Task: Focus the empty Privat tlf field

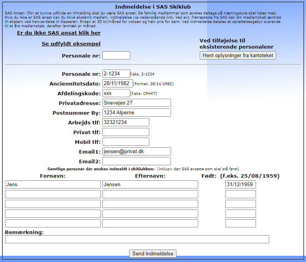Action: (126, 132)
